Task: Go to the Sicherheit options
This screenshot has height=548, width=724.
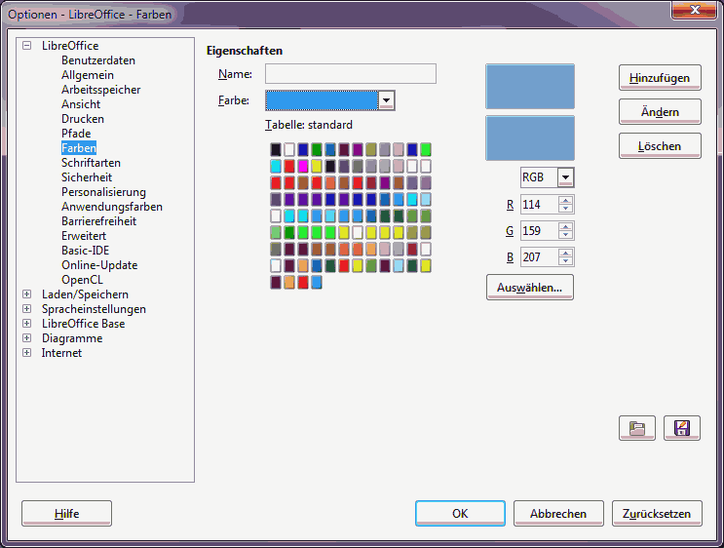Action: pos(87,176)
